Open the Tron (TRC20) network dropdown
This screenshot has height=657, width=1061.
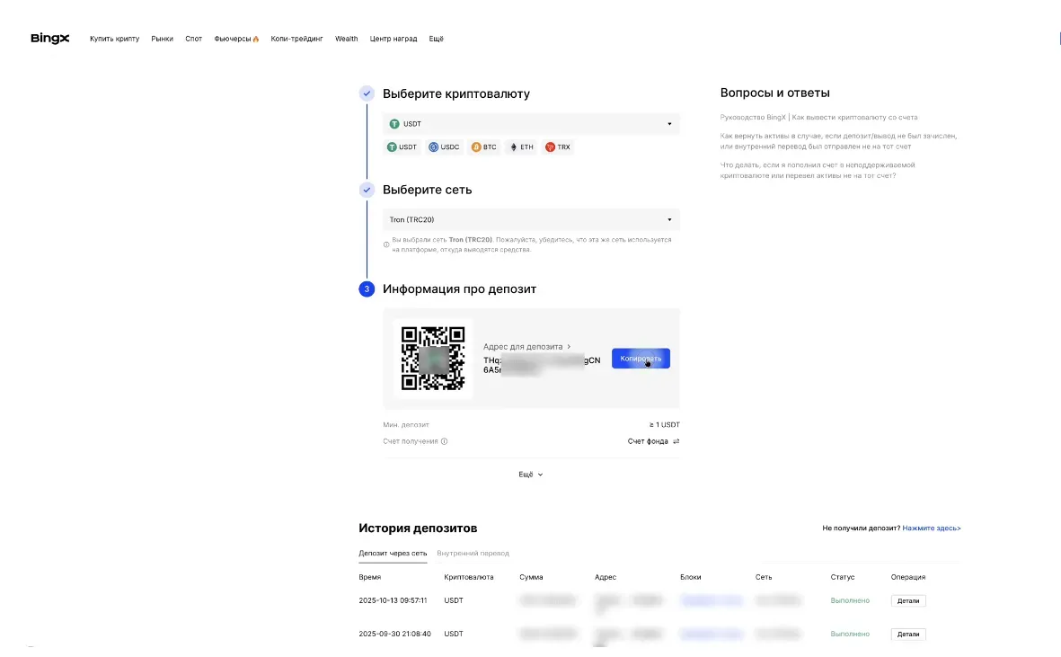point(669,219)
